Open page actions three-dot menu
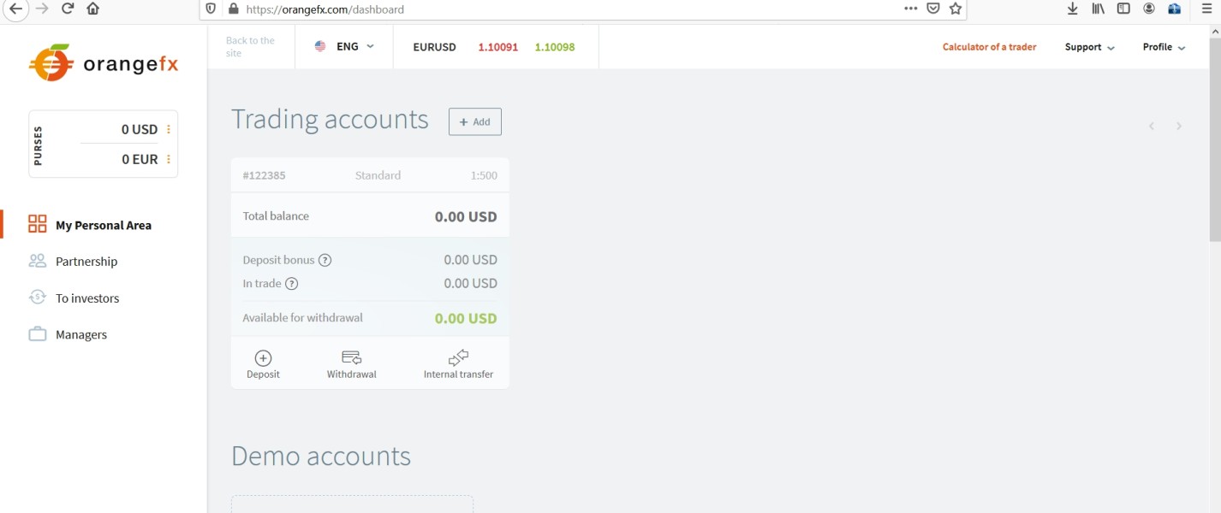1221x513 pixels. [911, 9]
